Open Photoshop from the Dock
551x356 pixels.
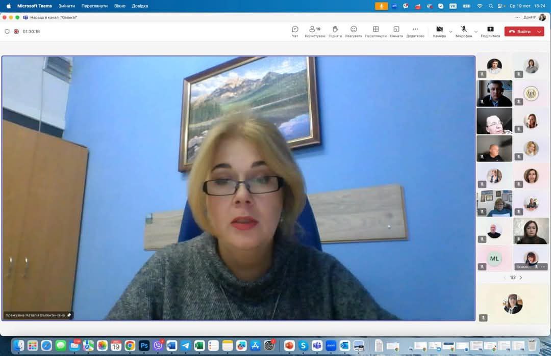tap(144, 346)
